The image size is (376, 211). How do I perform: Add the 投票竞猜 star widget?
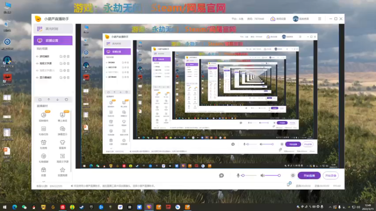click(63, 172)
